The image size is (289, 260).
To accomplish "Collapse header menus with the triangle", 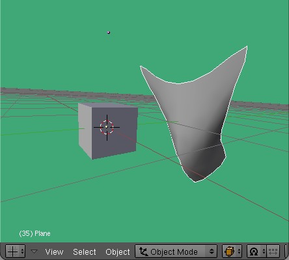I will tap(34, 252).
